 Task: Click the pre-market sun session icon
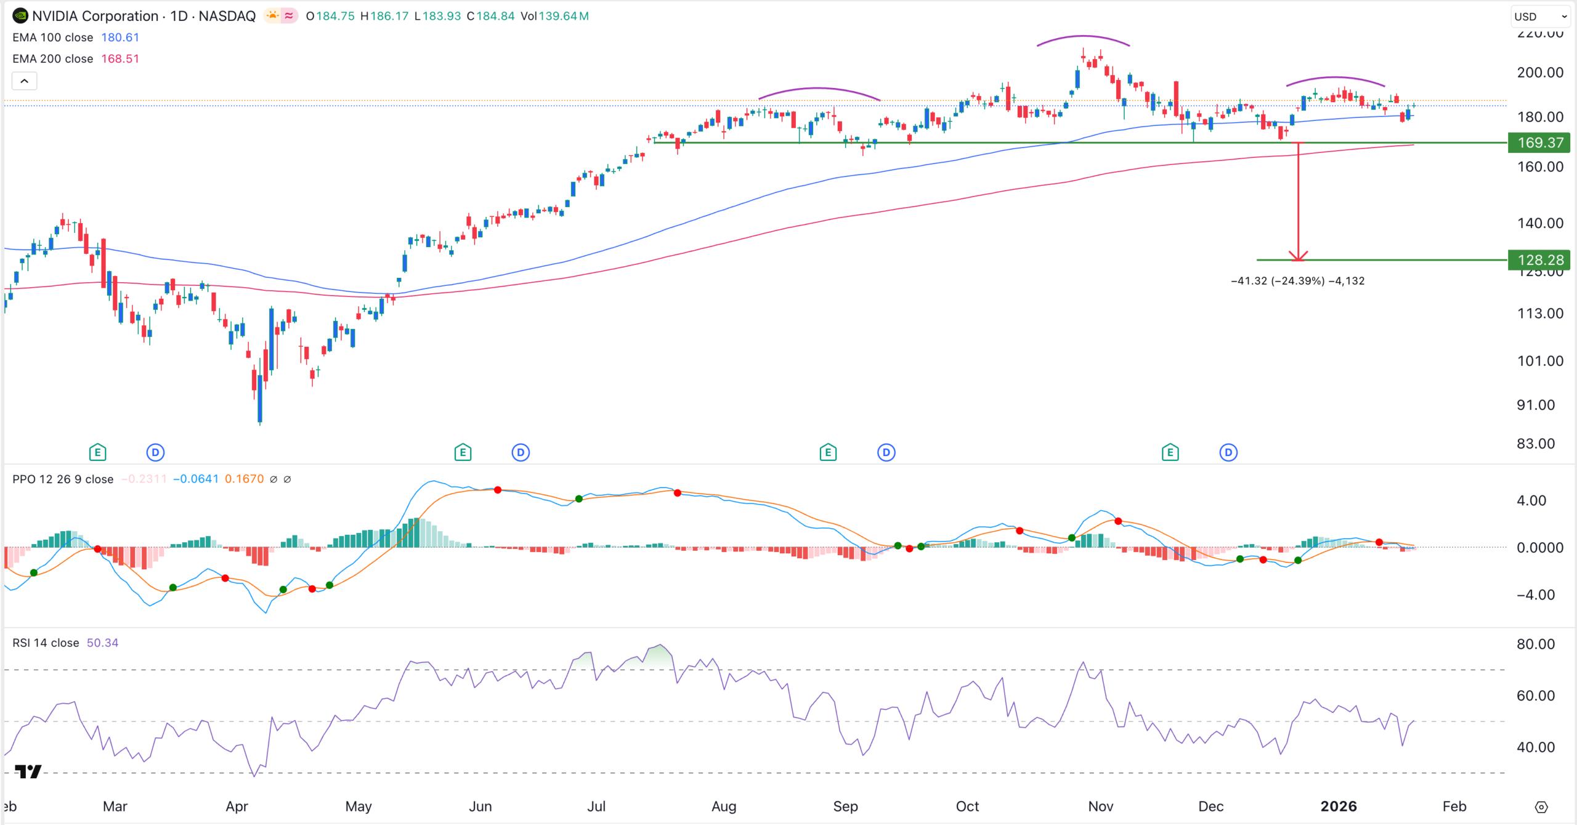click(x=272, y=16)
